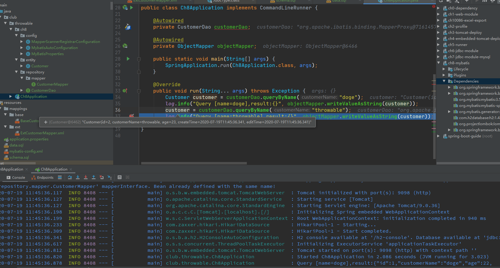500x268 pixels.
Task: Collapse the main method fold marker on line 28
Action: tap(139, 59)
